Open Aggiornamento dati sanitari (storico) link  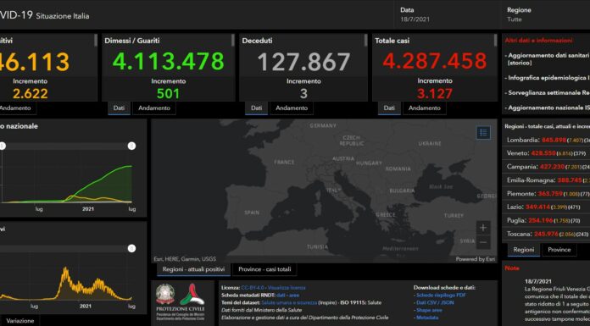pyautogui.click(x=548, y=59)
